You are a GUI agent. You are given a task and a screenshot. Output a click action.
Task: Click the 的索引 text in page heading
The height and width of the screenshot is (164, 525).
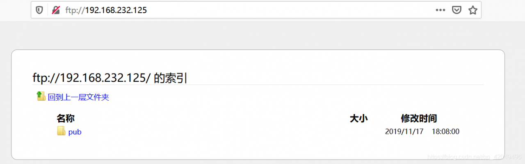click(170, 78)
